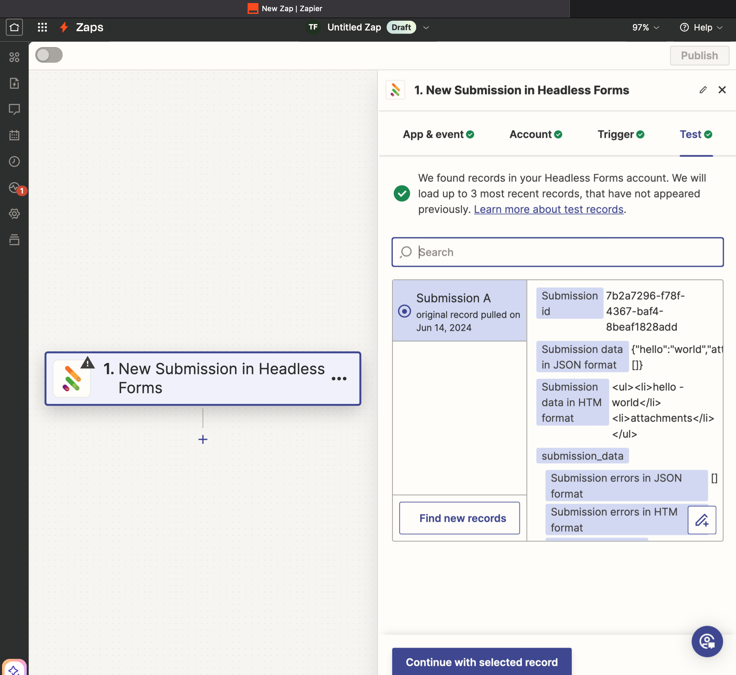
Task: Click the TF user avatar
Action: [313, 27]
